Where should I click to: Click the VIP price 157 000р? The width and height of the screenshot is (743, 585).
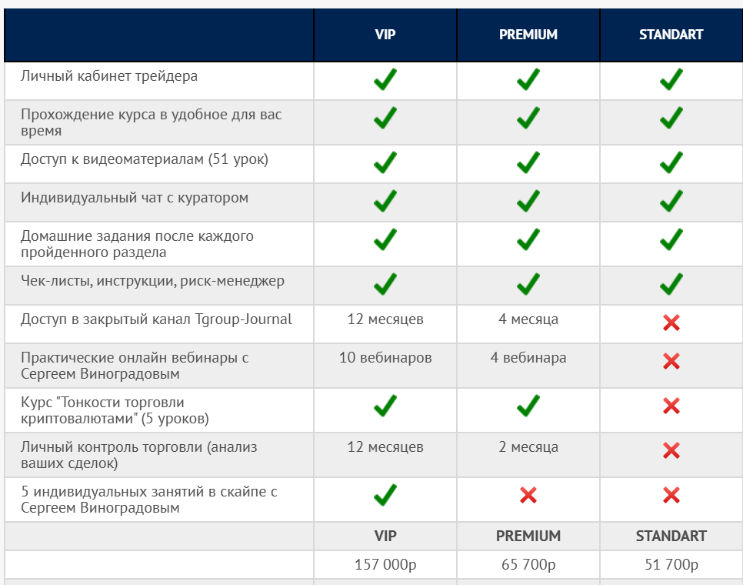(x=385, y=565)
